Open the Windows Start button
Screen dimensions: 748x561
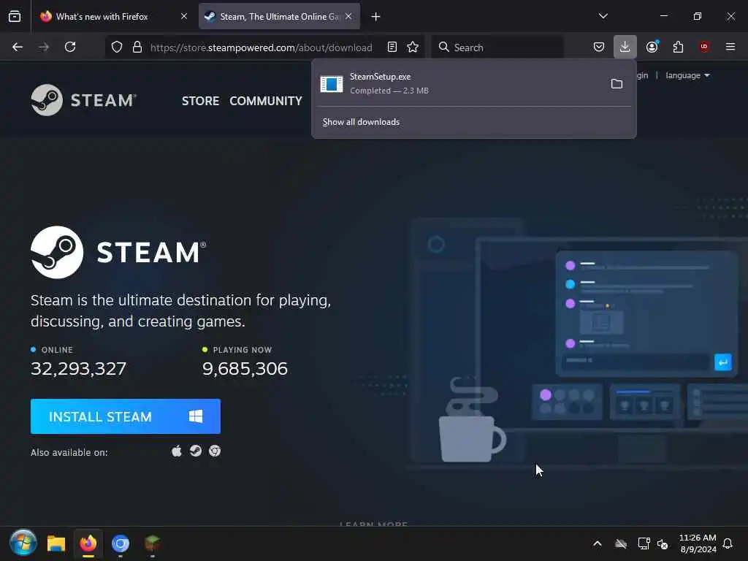(23, 543)
